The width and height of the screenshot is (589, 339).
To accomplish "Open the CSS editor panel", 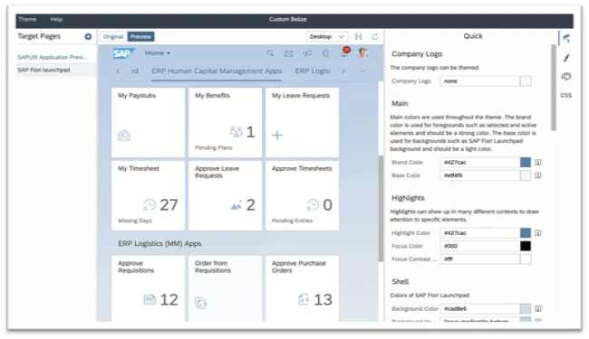I will coord(566,95).
